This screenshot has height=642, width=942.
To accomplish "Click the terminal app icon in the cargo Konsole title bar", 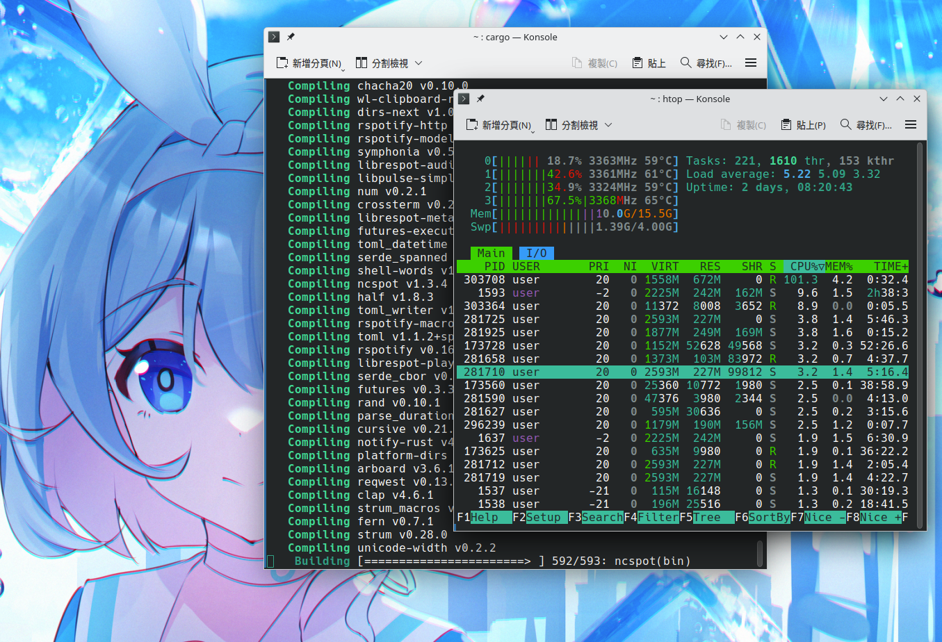I will coord(274,37).
